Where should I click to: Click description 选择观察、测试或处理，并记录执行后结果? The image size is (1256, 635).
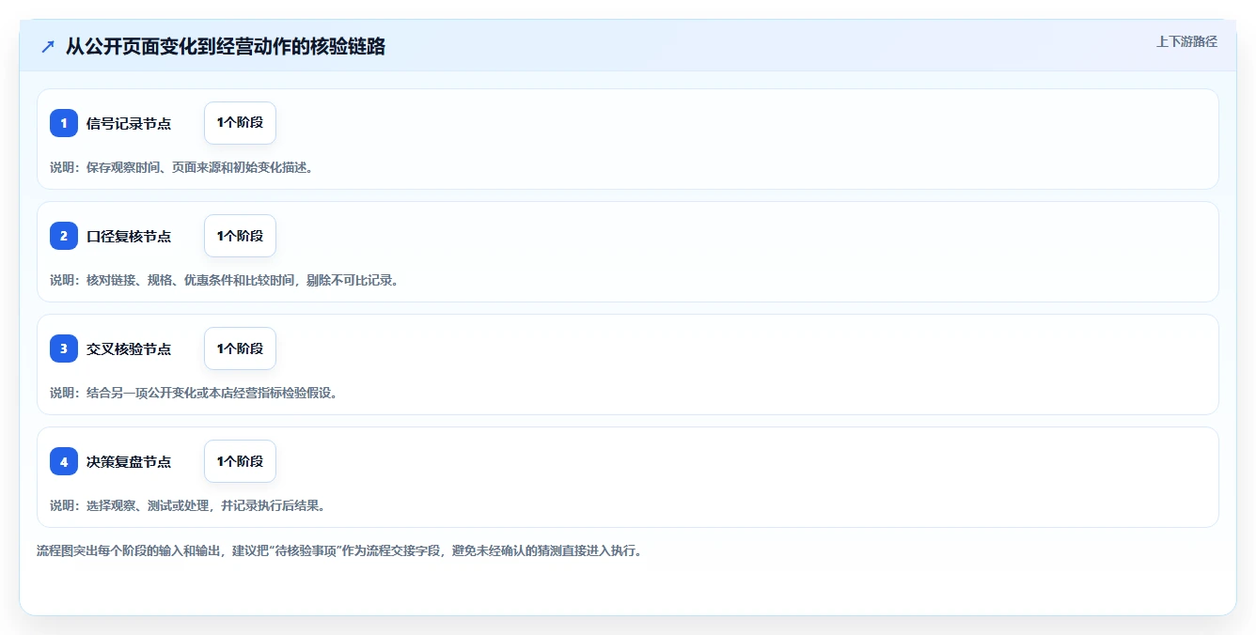(x=188, y=505)
